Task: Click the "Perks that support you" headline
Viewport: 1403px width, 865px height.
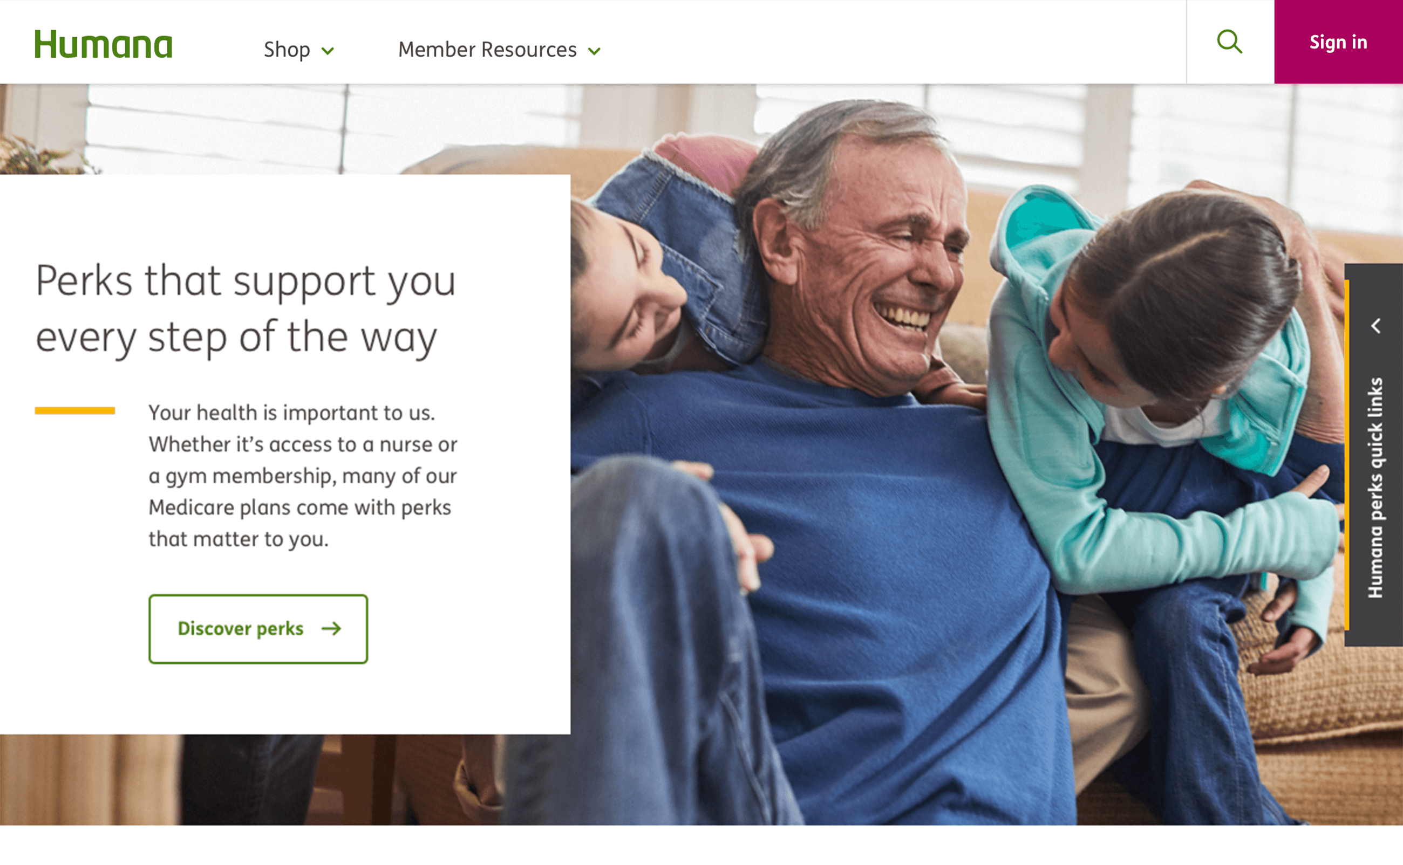Action: pyautogui.click(x=246, y=309)
